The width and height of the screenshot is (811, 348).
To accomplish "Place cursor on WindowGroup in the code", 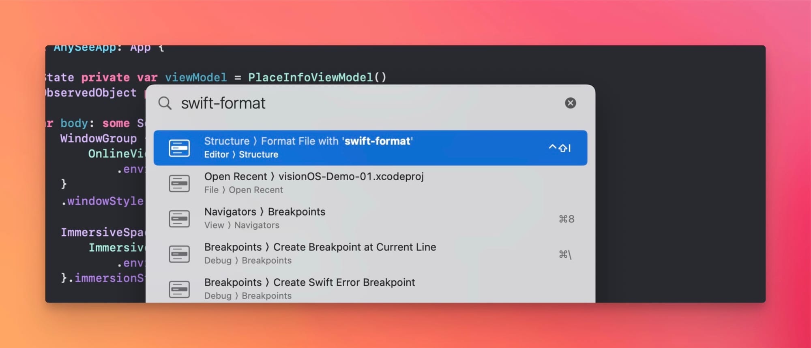I will [99, 139].
